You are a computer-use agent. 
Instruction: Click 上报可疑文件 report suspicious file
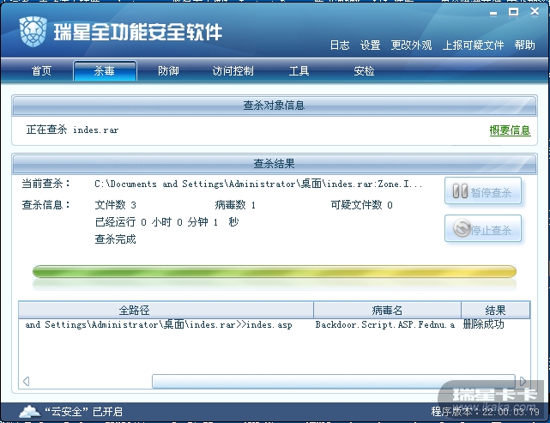[x=473, y=45]
